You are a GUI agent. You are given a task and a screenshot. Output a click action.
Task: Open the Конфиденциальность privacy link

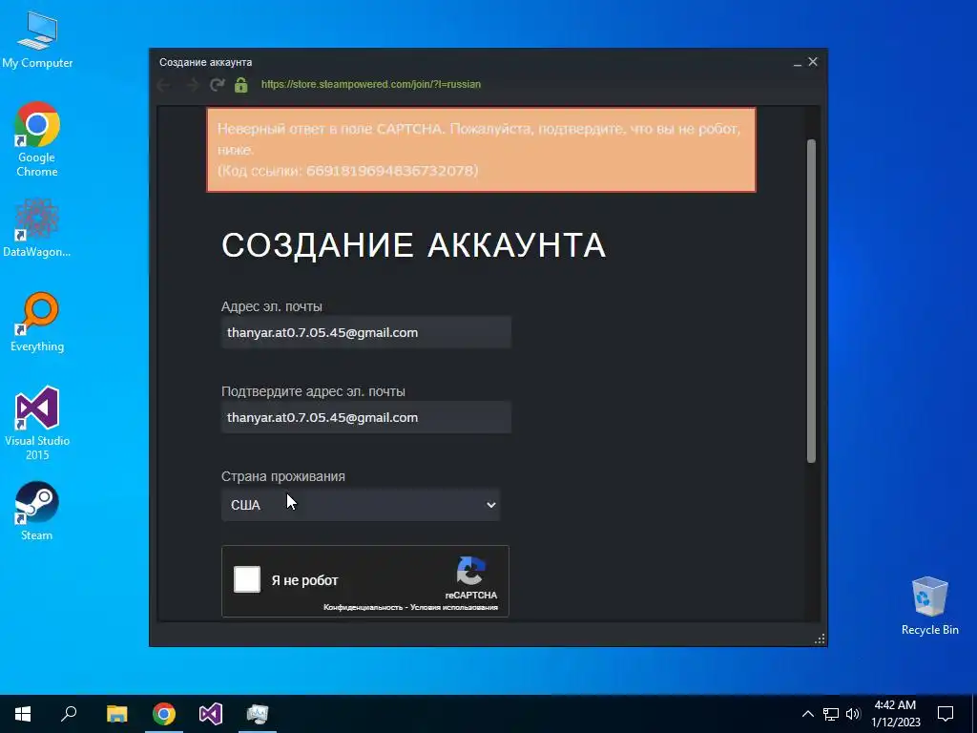(363, 607)
